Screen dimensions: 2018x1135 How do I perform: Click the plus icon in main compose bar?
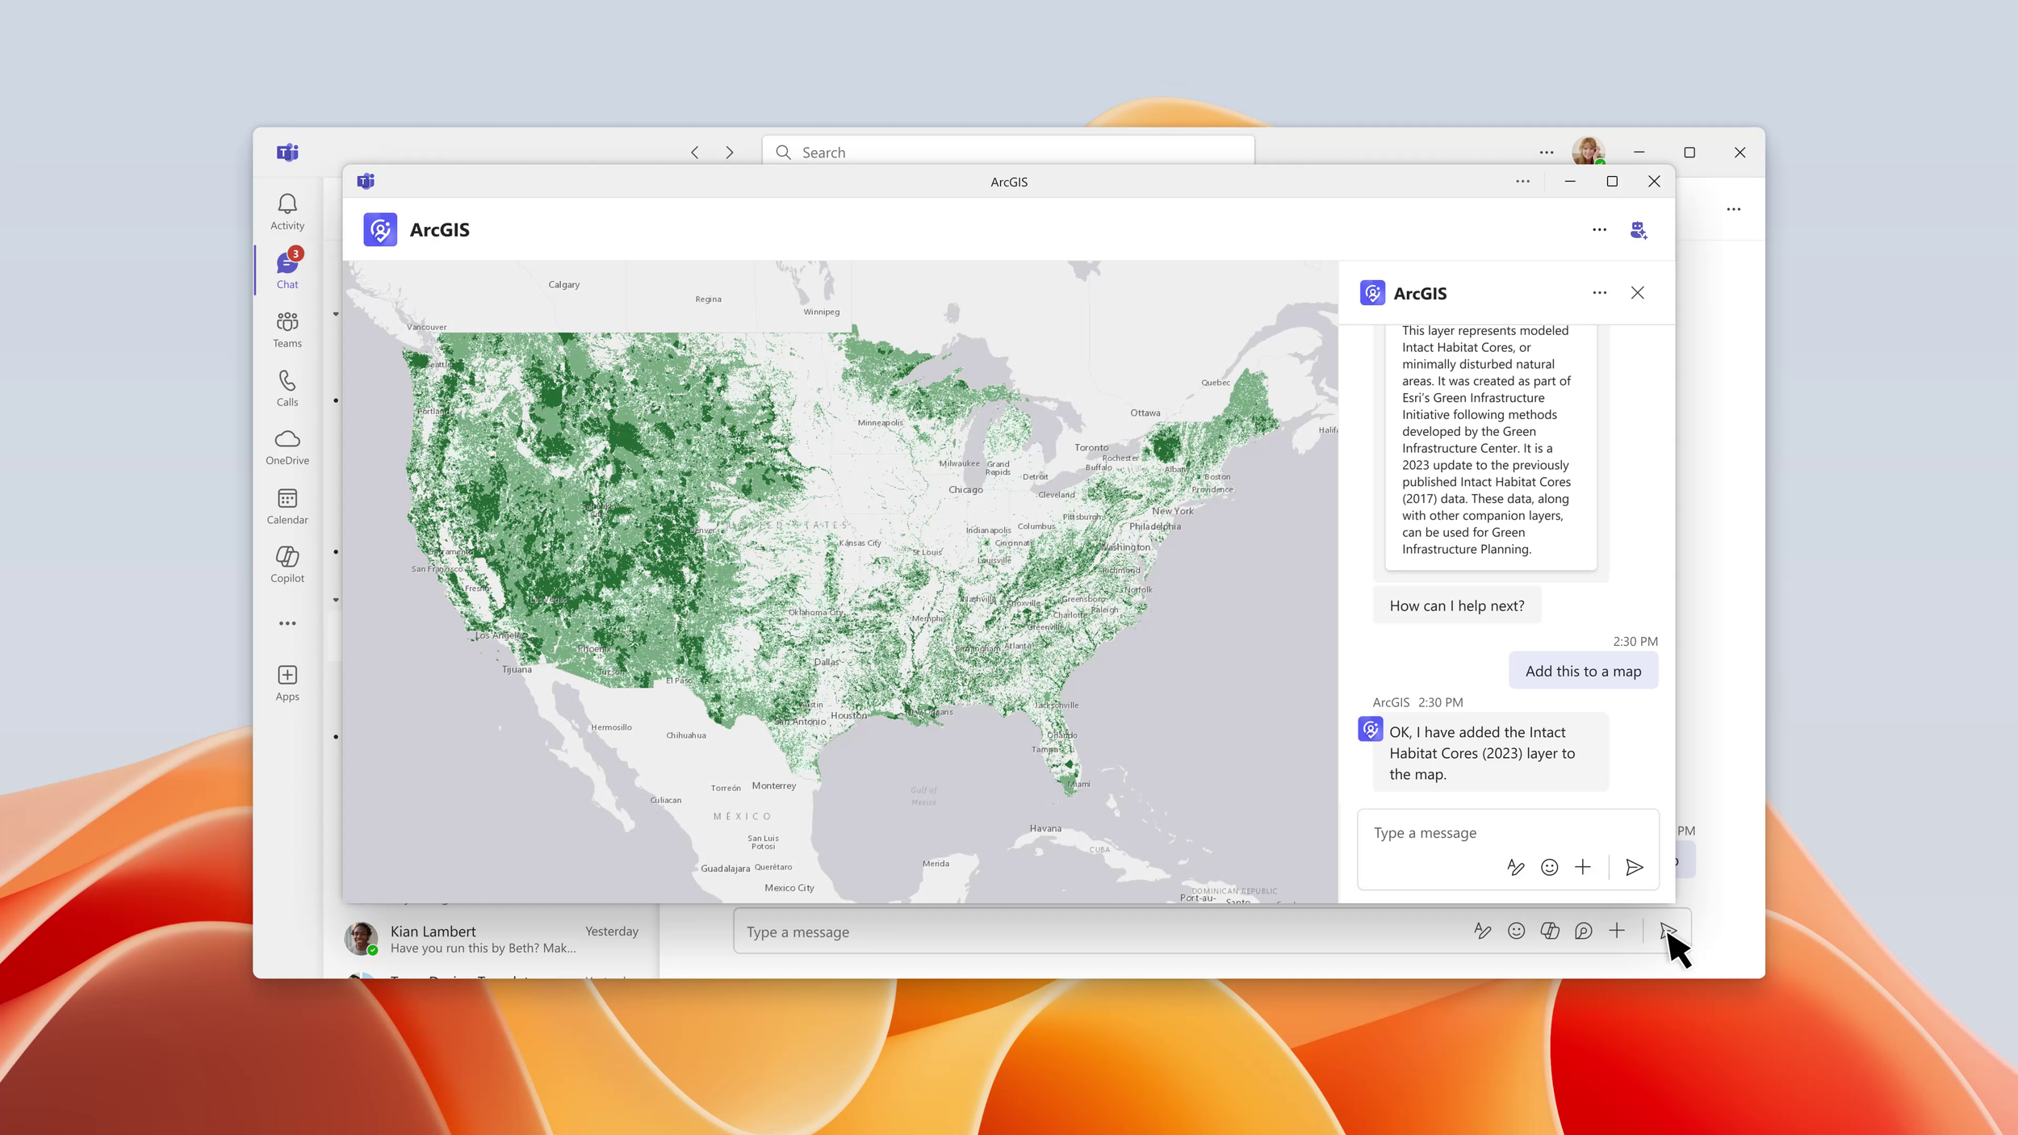1617,931
